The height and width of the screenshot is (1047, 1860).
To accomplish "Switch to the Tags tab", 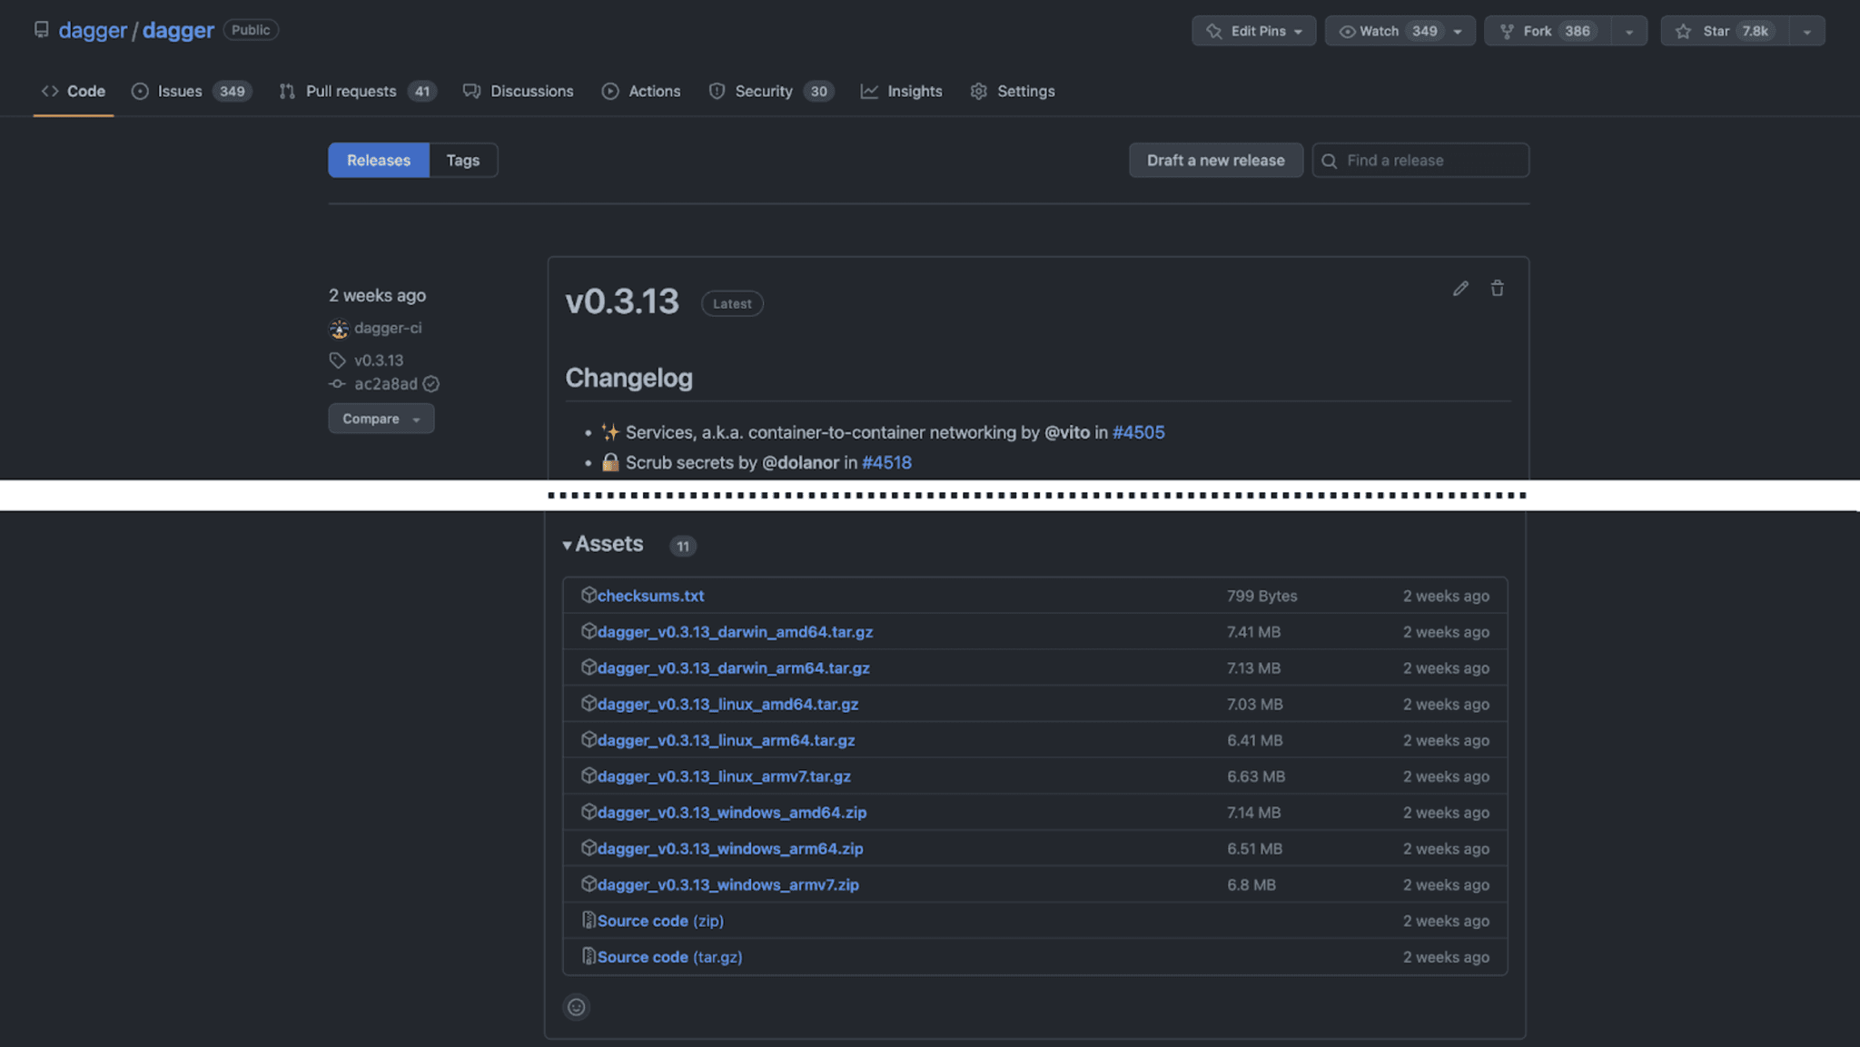I will pyautogui.click(x=462, y=160).
